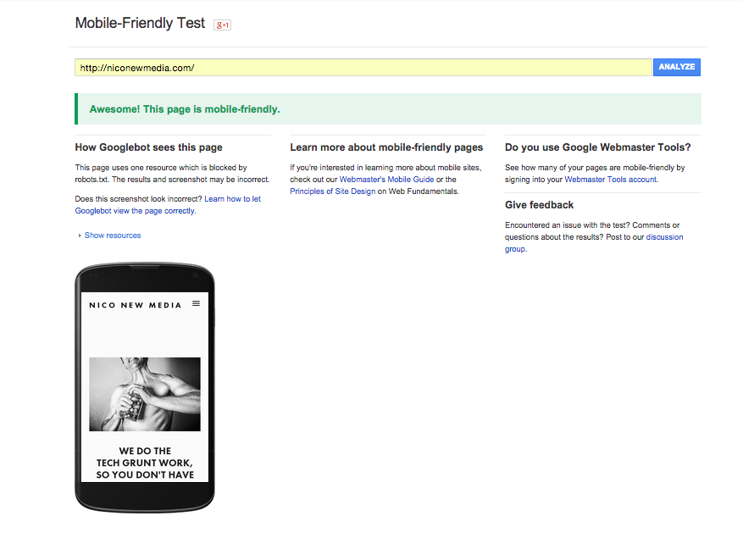Image resolution: width=743 pixels, height=560 pixels.
Task: Click 'Do you use Google Webmaster Tools?' heading
Action: click(x=598, y=147)
